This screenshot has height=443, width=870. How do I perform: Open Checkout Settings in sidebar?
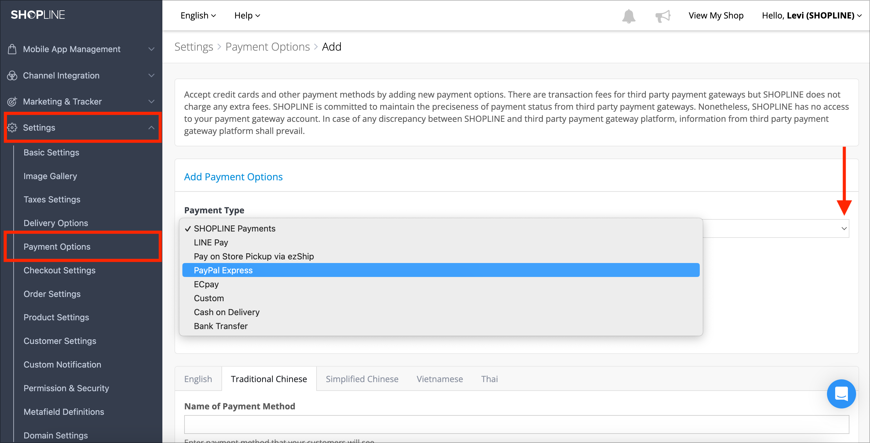pos(59,270)
